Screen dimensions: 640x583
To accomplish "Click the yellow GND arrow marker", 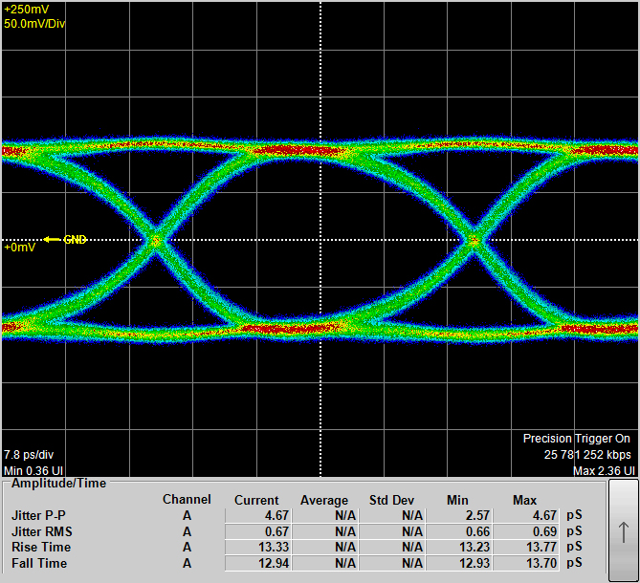I will click(x=53, y=239).
